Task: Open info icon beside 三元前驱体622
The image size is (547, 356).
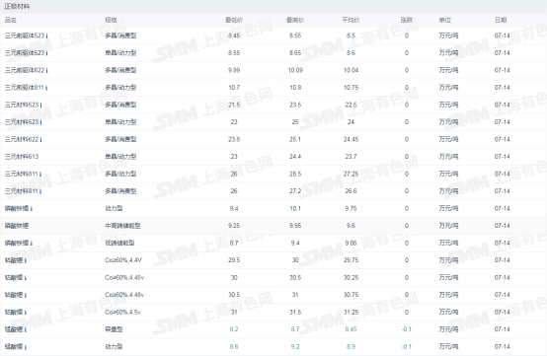Action: point(46,70)
